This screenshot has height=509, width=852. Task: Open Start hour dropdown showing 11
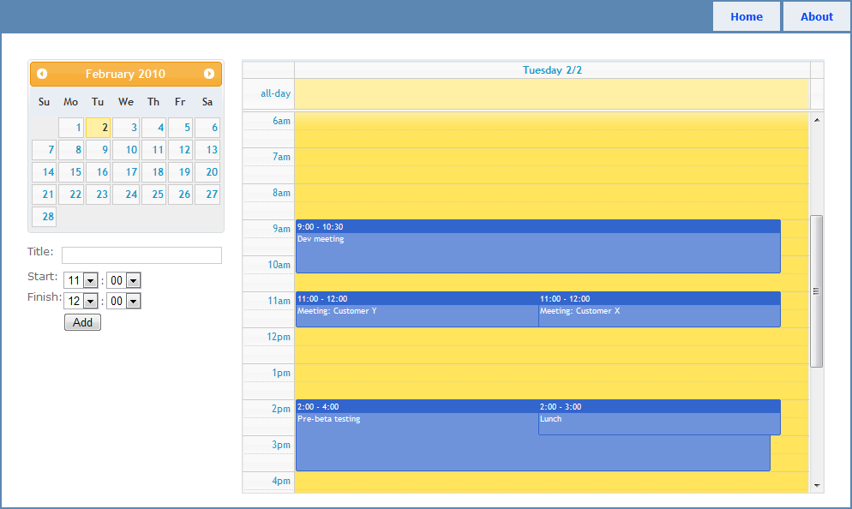click(x=81, y=280)
